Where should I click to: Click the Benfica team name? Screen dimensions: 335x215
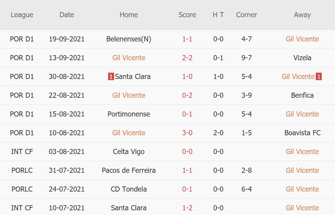tap(302, 95)
